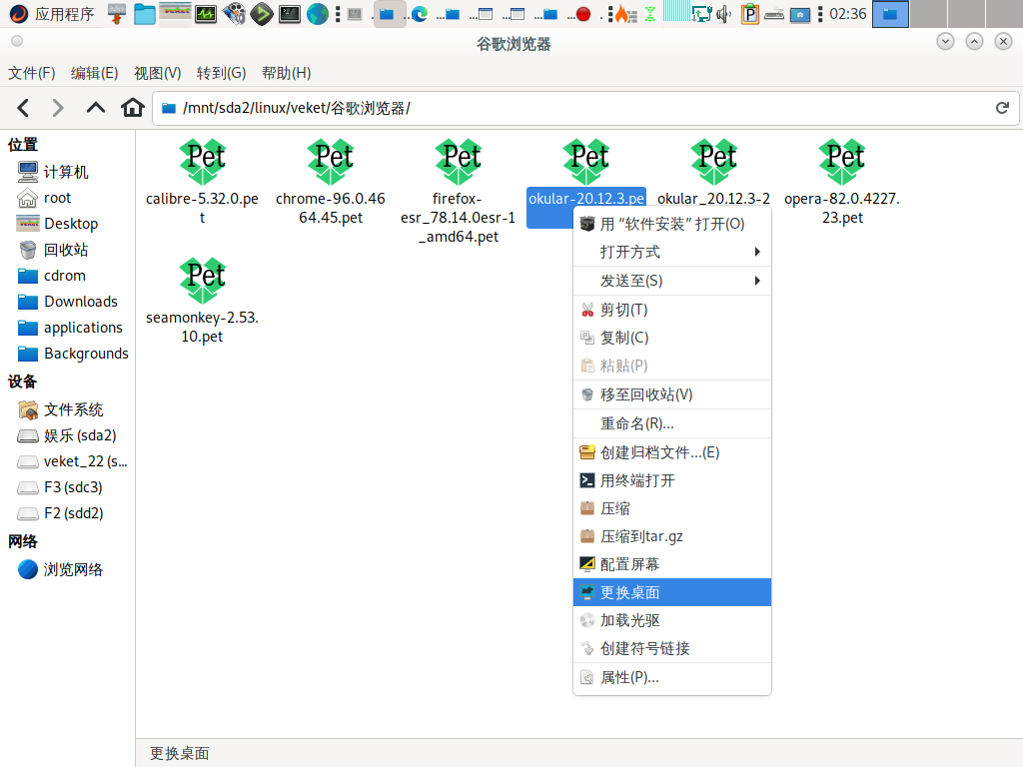The image size is (1023, 767).
Task: Click the red record button in panel
Action: point(583,14)
